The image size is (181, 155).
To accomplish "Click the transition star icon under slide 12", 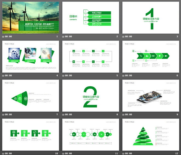I will [123, 154].
